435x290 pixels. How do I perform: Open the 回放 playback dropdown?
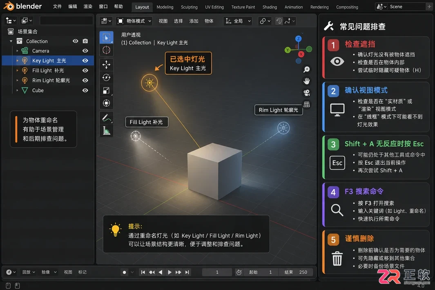click(29, 272)
